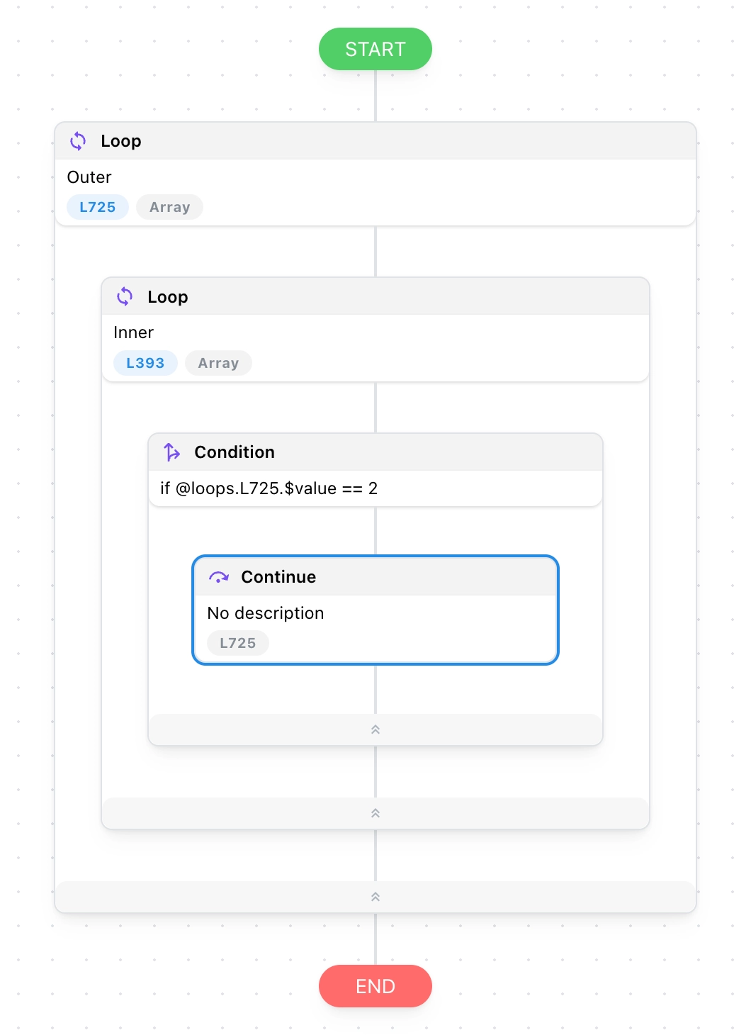Viewport: 751px width, 1035px height.
Task: Select the Array tag on Inner loop
Action: tap(218, 363)
